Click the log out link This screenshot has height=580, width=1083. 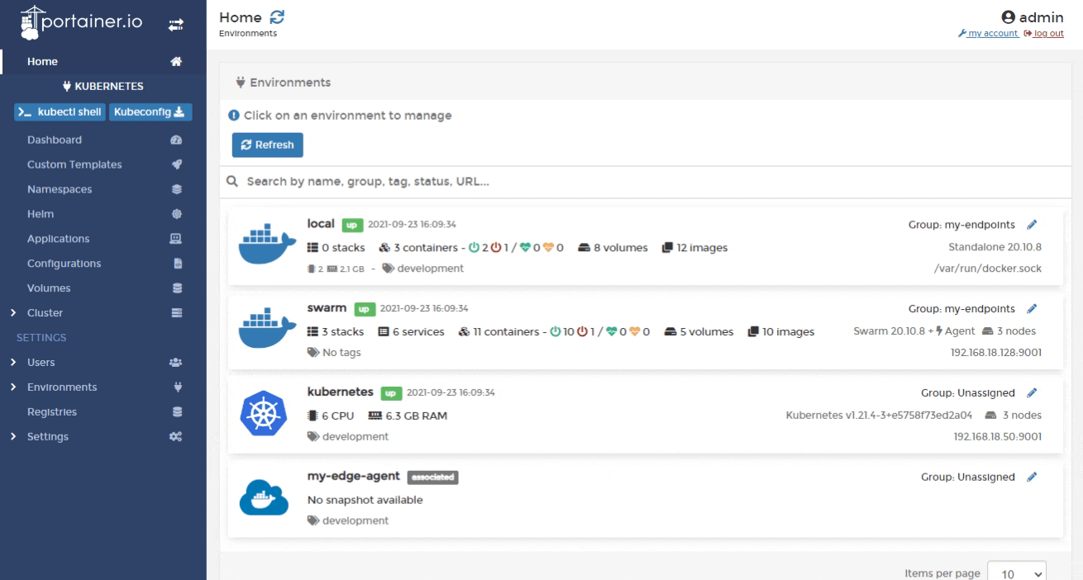1043,33
